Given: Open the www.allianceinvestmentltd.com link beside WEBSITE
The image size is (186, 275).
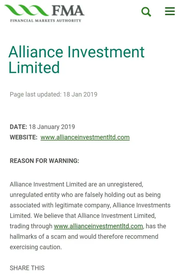Looking at the screenshot, I should tap(85, 137).
